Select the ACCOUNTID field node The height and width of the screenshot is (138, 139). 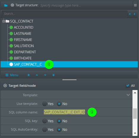(24, 28)
